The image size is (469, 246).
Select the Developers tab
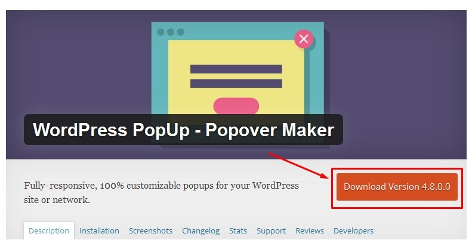(x=354, y=231)
